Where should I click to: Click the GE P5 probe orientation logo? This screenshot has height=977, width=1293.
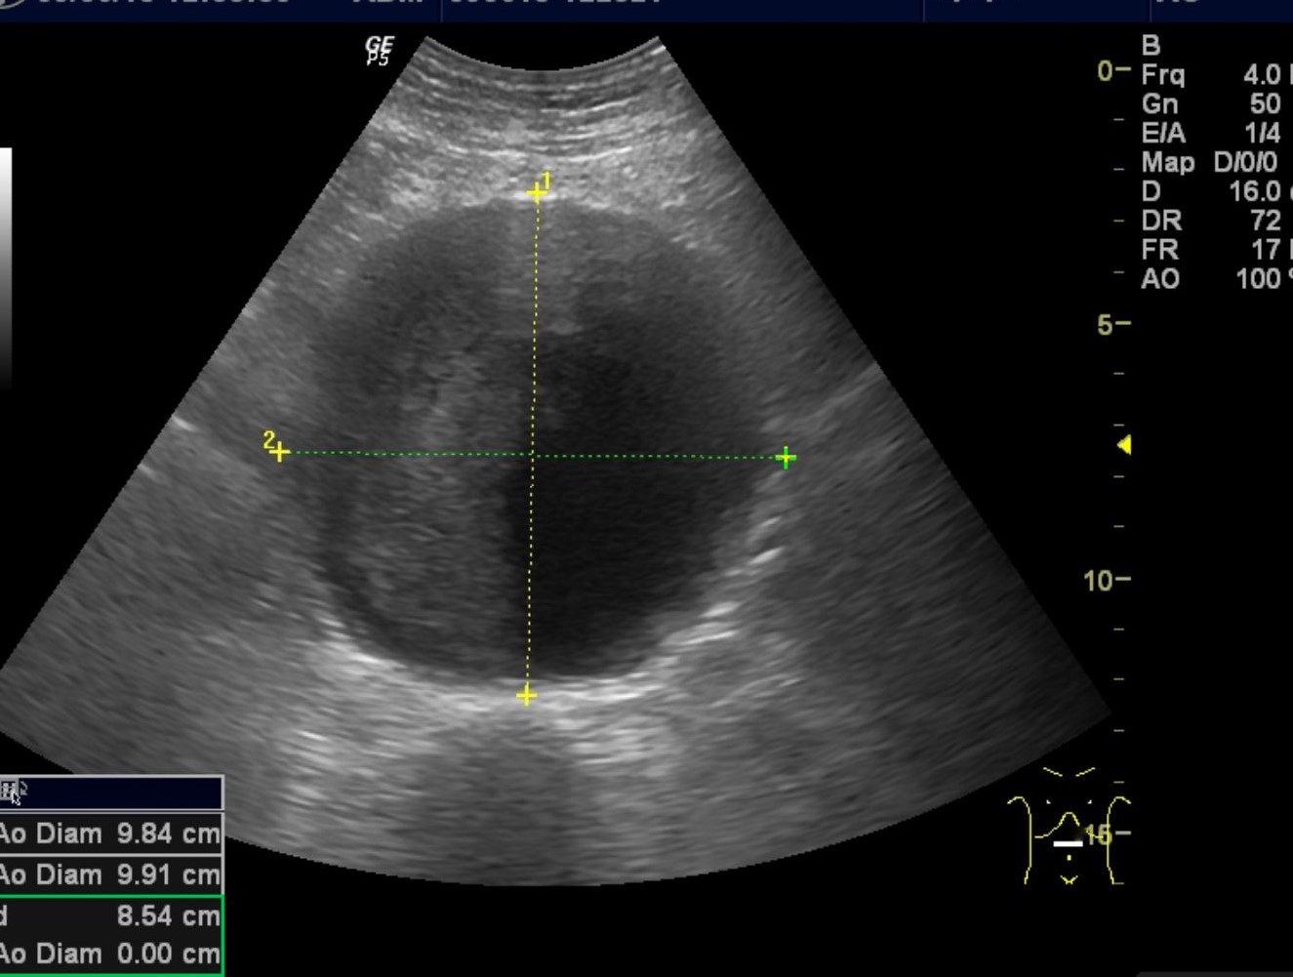point(379,52)
